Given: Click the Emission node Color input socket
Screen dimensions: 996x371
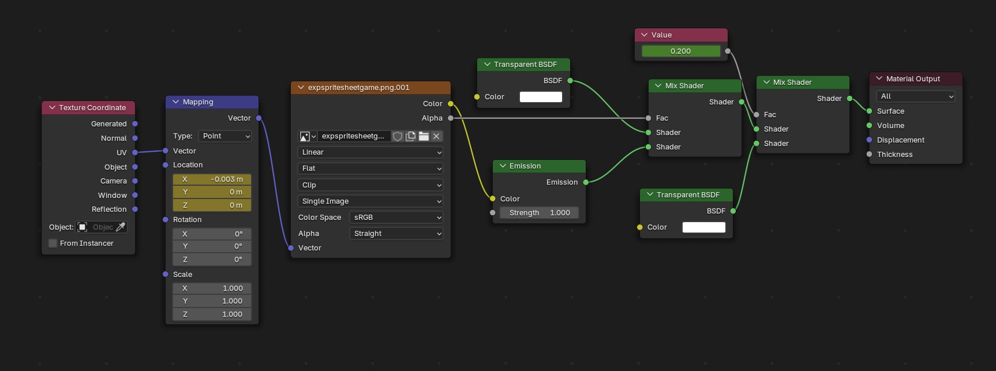Looking at the screenshot, I should pos(493,198).
